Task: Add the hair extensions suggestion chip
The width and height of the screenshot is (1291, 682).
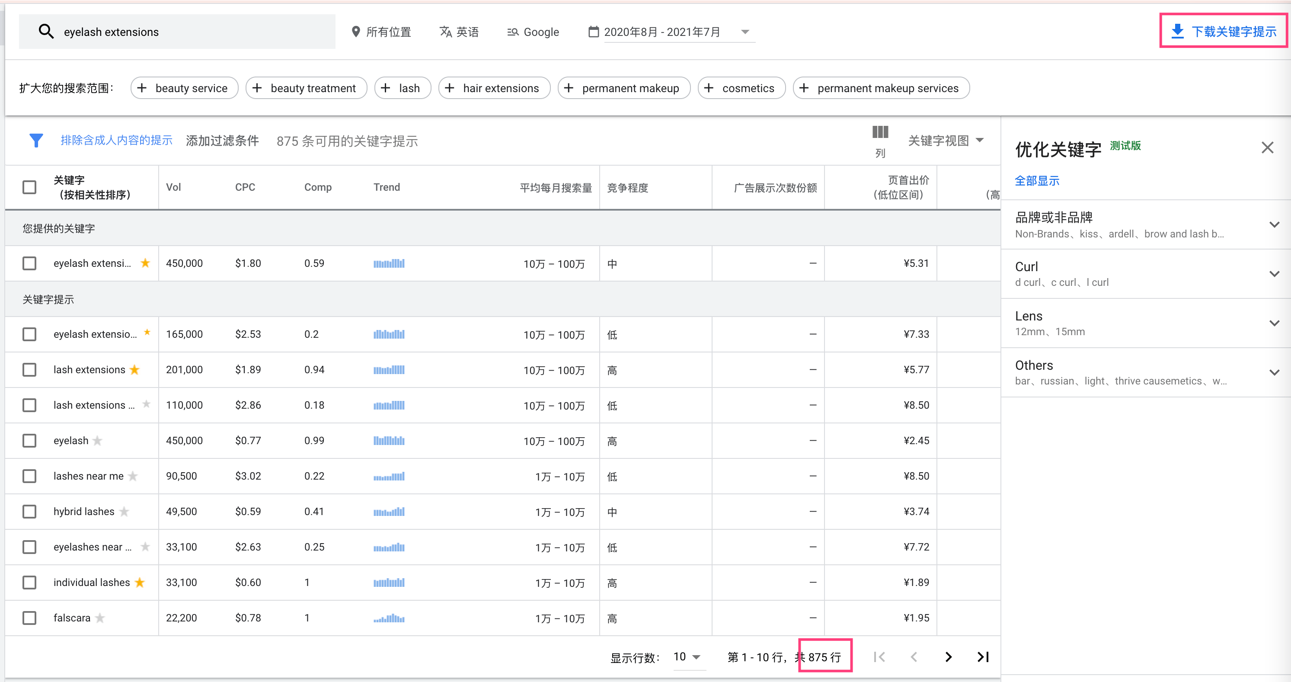Action: [494, 88]
